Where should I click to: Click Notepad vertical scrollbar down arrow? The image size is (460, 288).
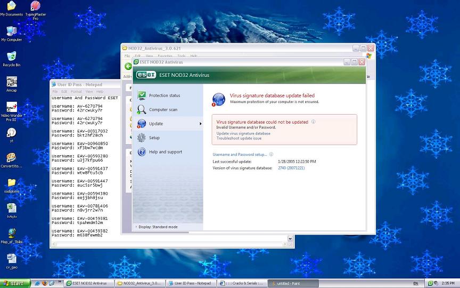290,238
